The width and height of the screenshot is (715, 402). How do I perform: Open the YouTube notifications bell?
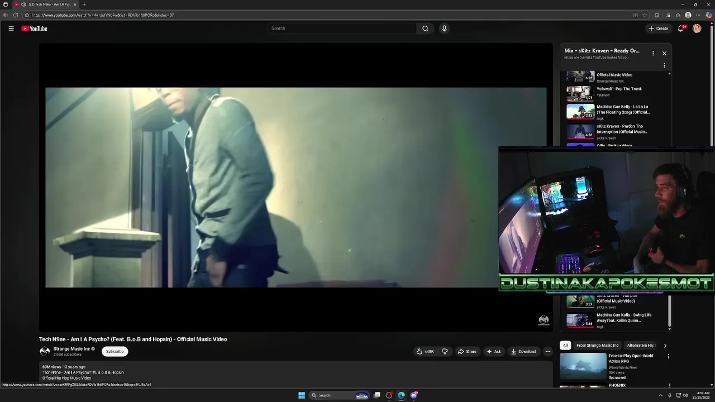pos(681,28)
